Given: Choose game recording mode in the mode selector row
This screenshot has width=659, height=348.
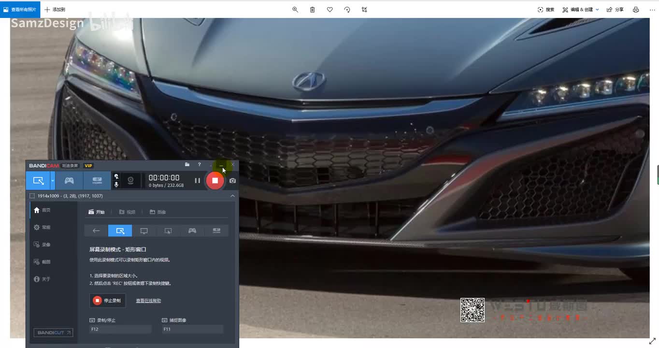Looking at the screenshot, I should 192,231.
